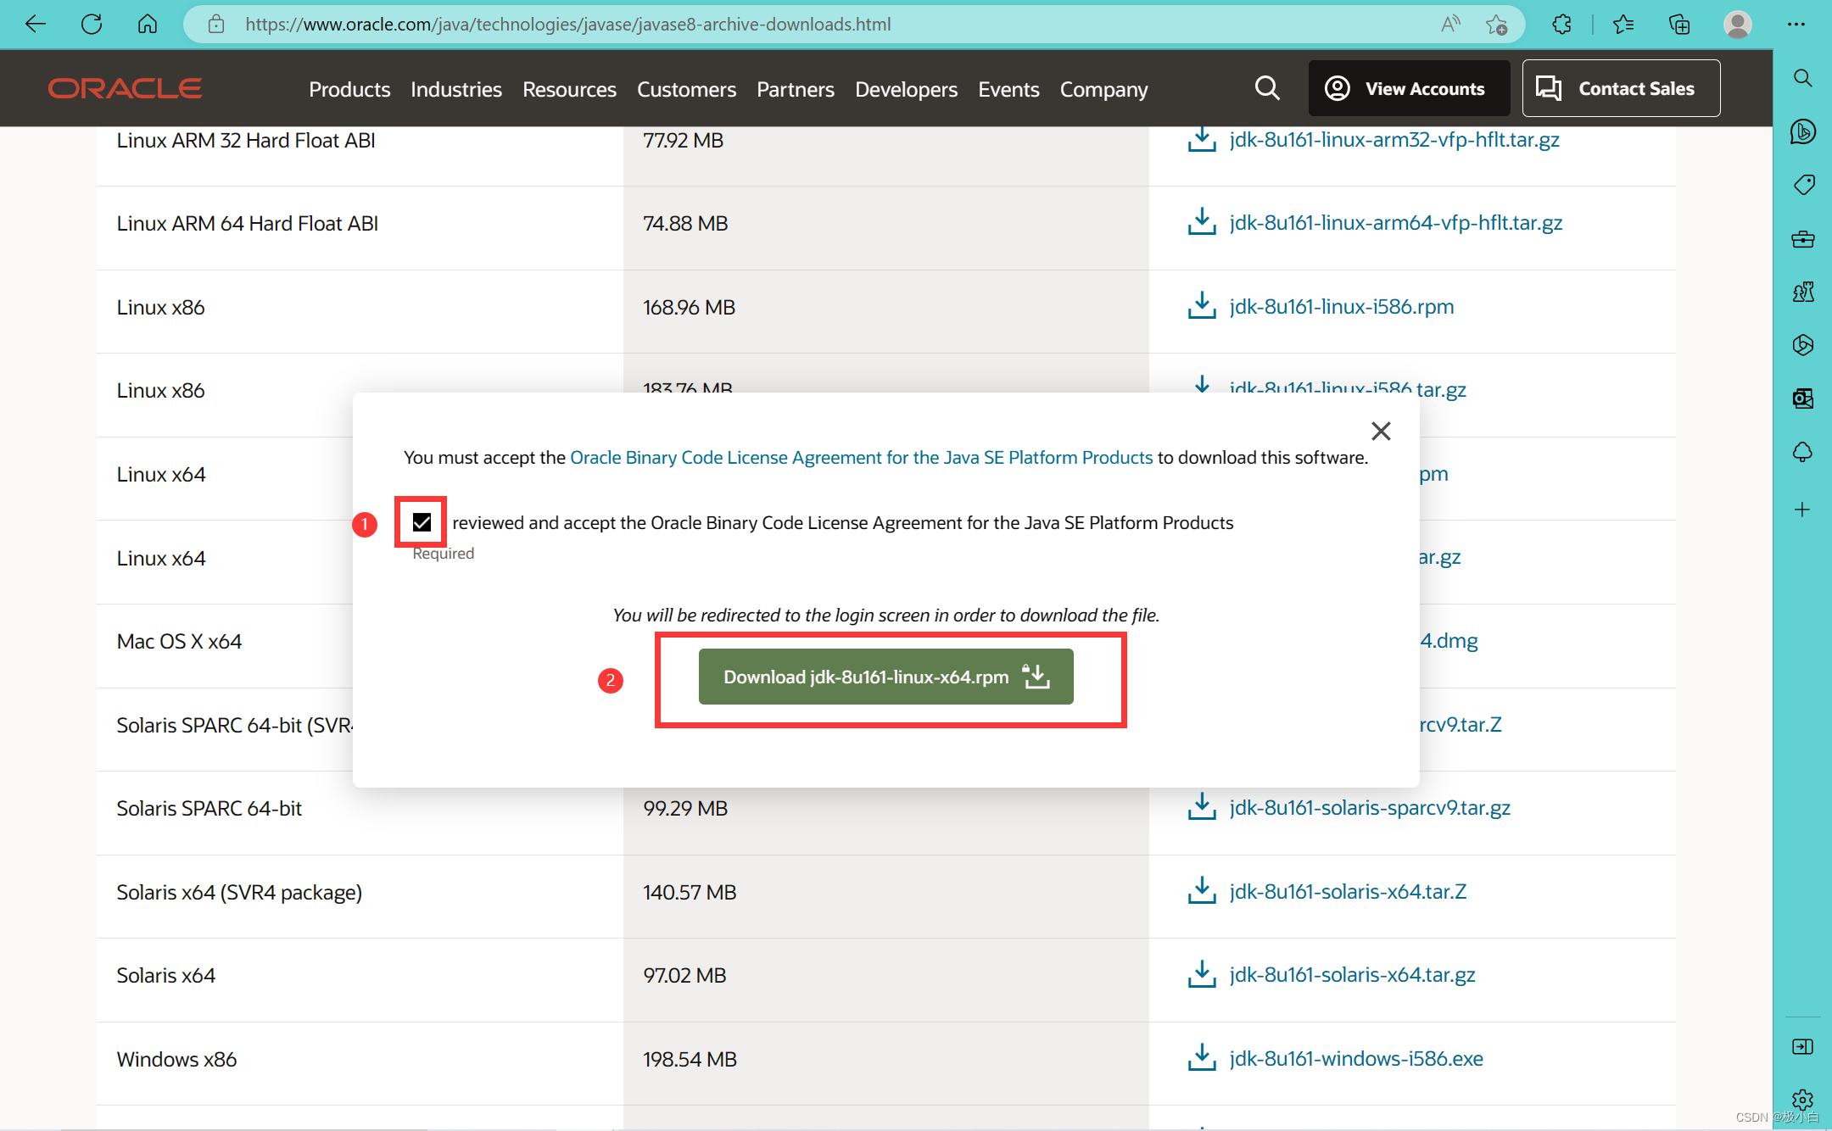Open Oracle Binary Code License Agreement link
Viewport: 1832px width, 1131px height.
click(861, 458)
